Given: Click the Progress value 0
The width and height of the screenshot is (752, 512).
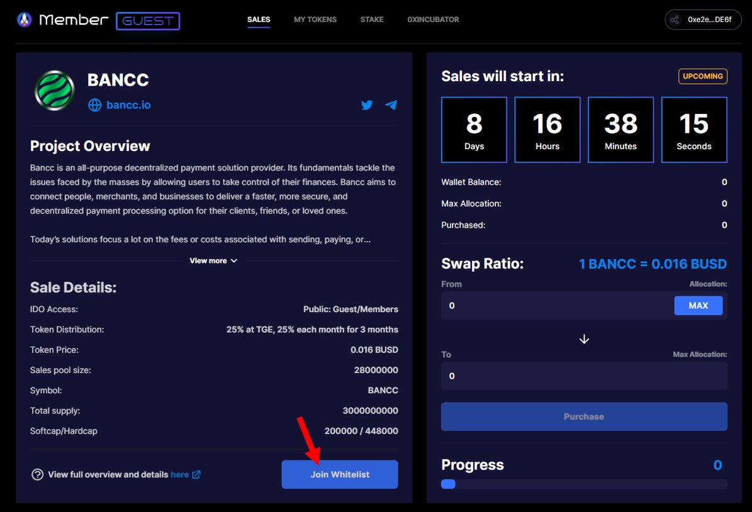Looking at the screenshot, I should tap(717, 465).
